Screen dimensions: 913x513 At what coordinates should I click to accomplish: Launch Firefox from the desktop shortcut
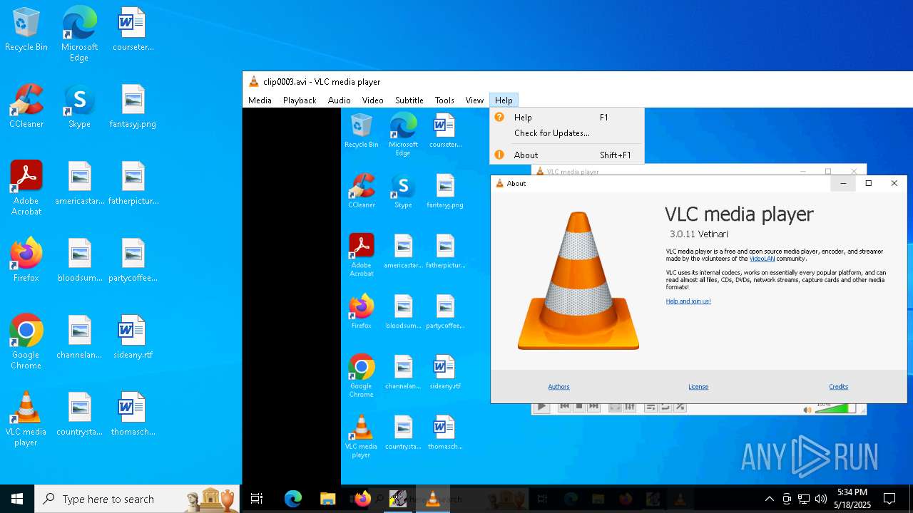tap(26, 261)
